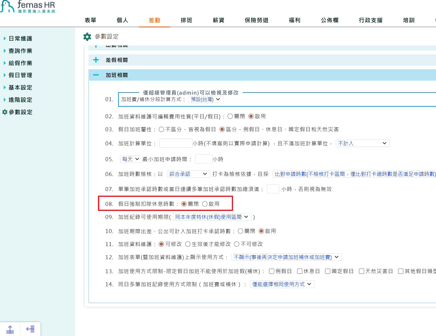Open the 綜合承認 dropdown
The height and width of the screenshot is (336, 436).
point(189,174)
